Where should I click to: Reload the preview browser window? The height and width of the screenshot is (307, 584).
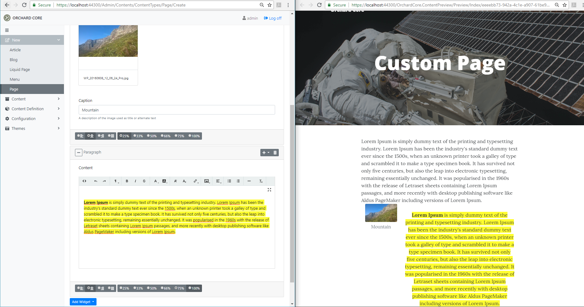click(x=319, y=5)
